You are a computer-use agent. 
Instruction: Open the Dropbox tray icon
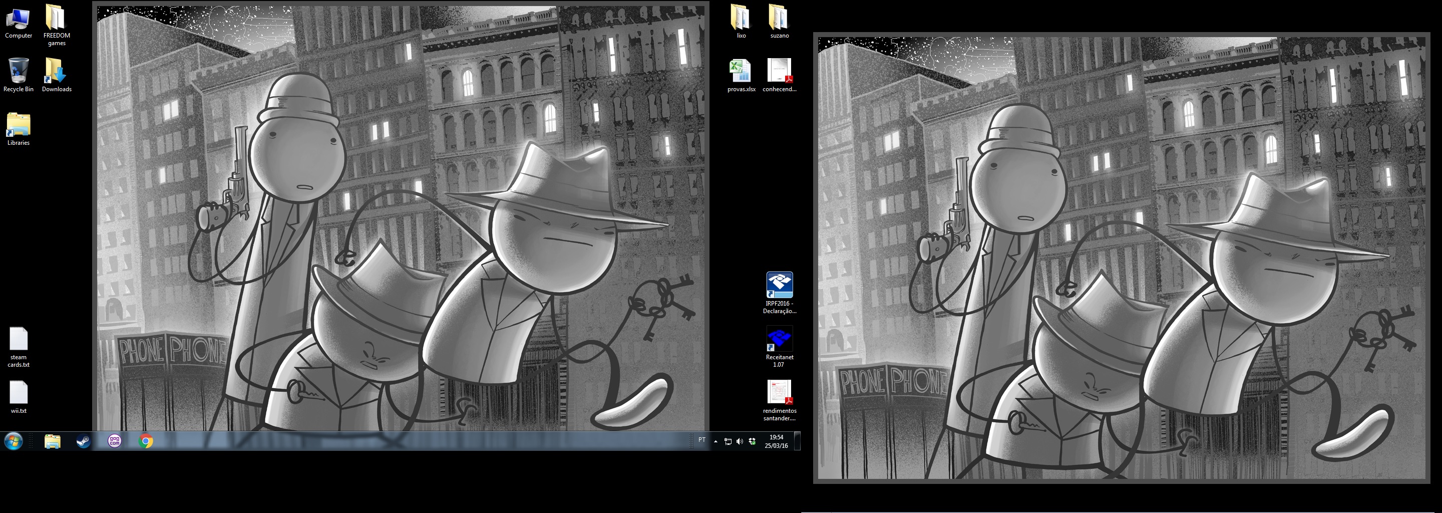[753, 441]
